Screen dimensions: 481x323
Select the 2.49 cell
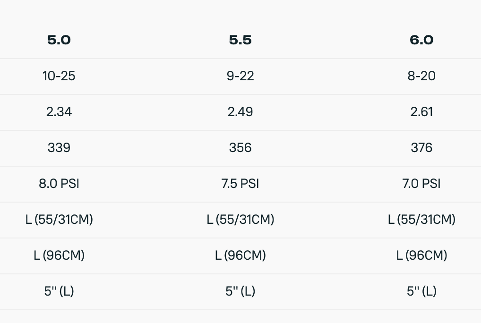(240, 112)
